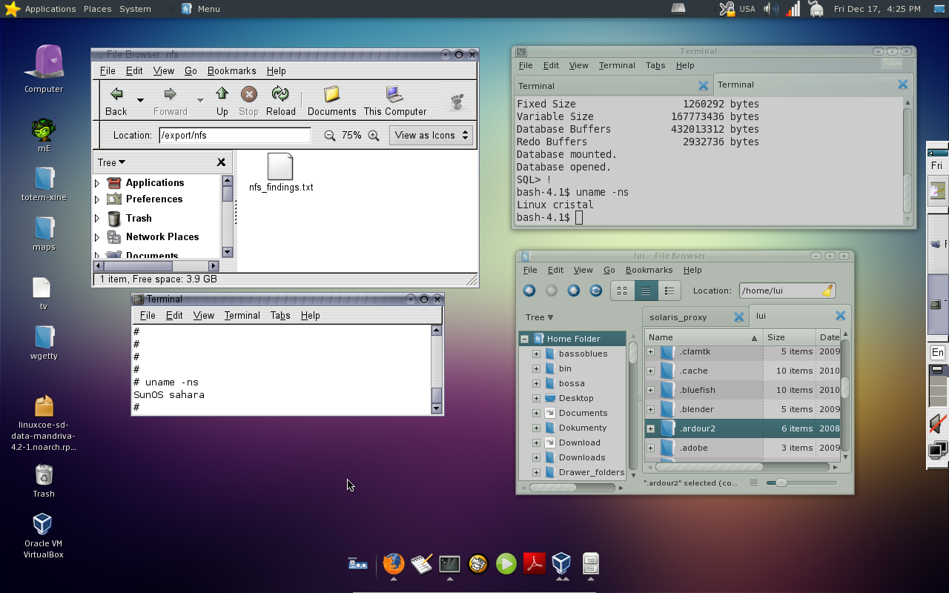Open the Places menu in top panel

pos(97,9)
